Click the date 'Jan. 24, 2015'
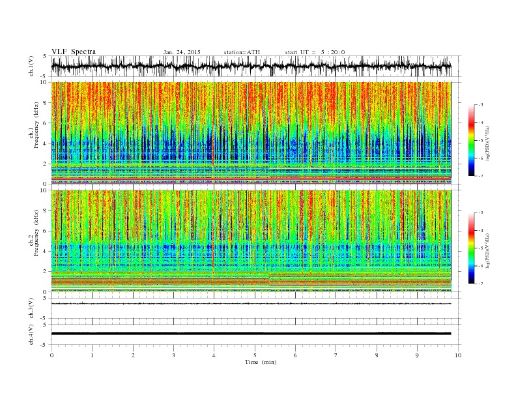This screenshot has width=516, height=399. (x=182, y=52)
